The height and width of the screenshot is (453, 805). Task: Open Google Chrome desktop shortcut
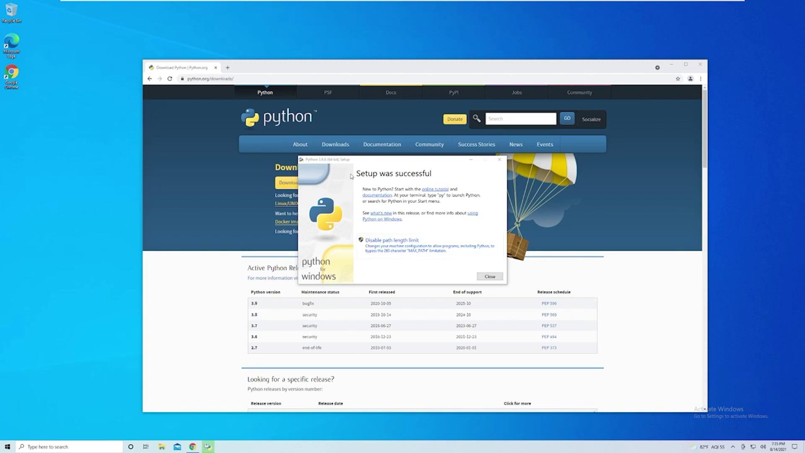click(x=11, y=76)
